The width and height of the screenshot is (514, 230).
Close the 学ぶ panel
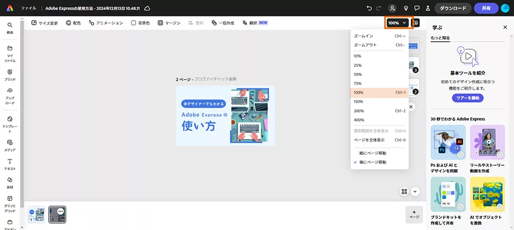click(505, 27)
